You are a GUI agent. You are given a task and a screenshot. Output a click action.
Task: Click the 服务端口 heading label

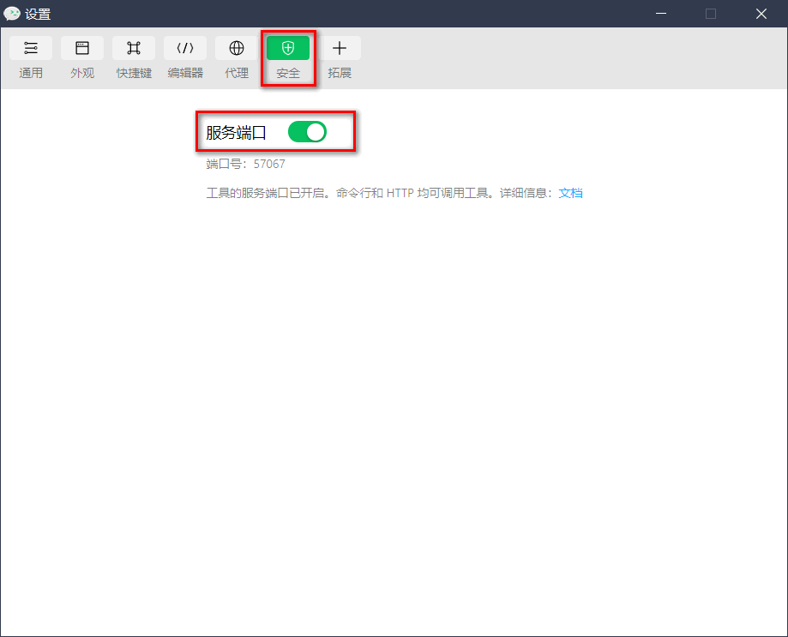pyautogui.click(x=237, y=133)
